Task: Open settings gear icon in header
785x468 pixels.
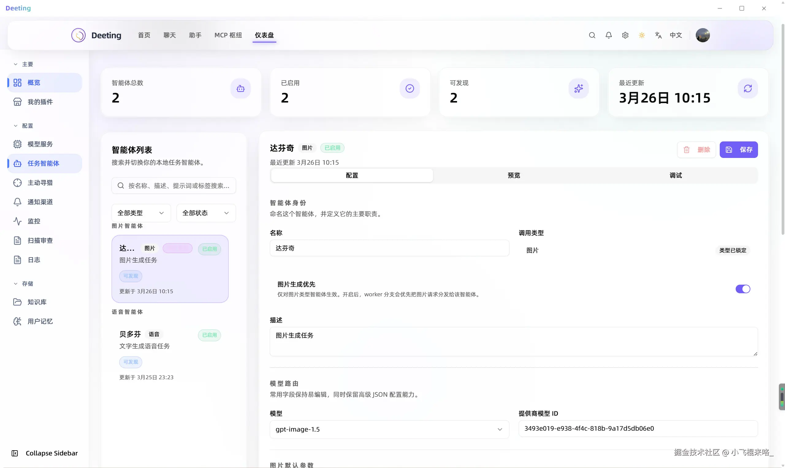Action: point(625,35)
